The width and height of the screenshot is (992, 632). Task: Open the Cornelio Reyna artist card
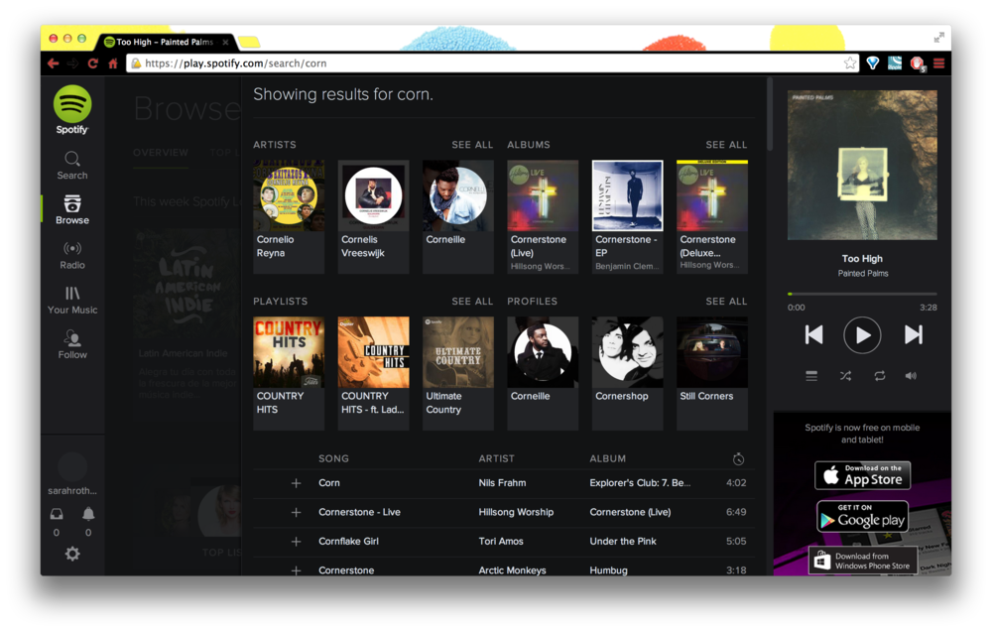[x=289, y=216]
